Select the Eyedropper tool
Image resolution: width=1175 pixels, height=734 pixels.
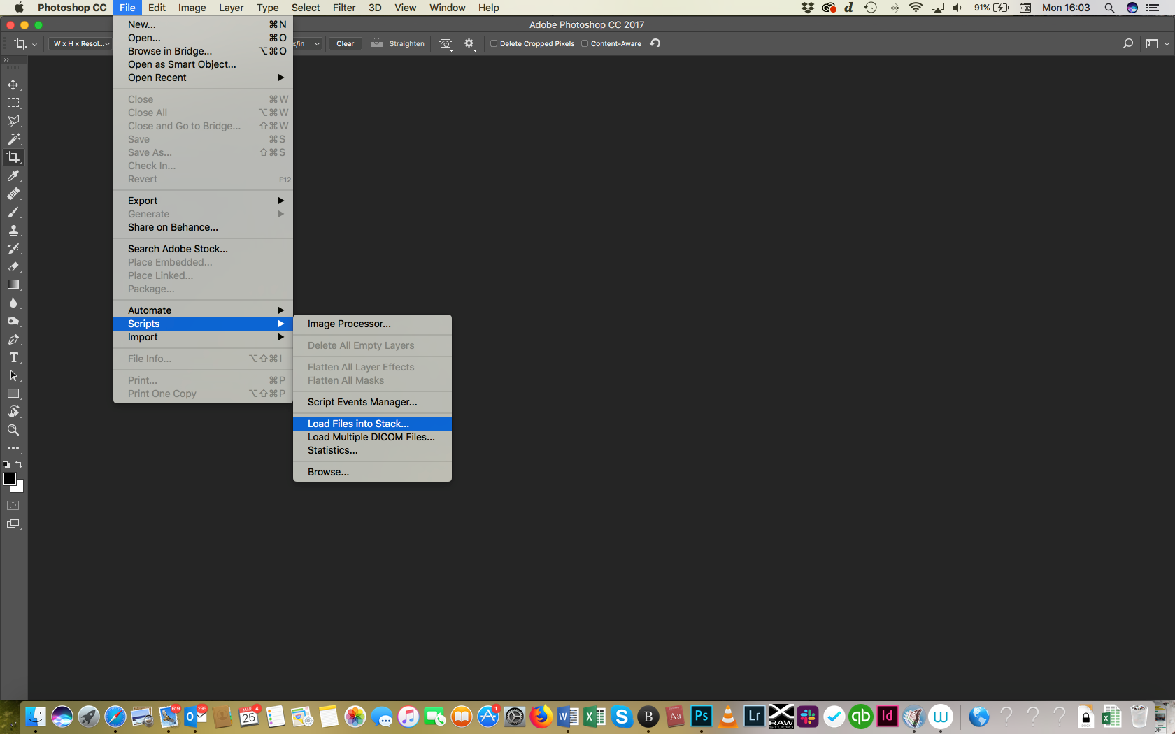[13, 175]
